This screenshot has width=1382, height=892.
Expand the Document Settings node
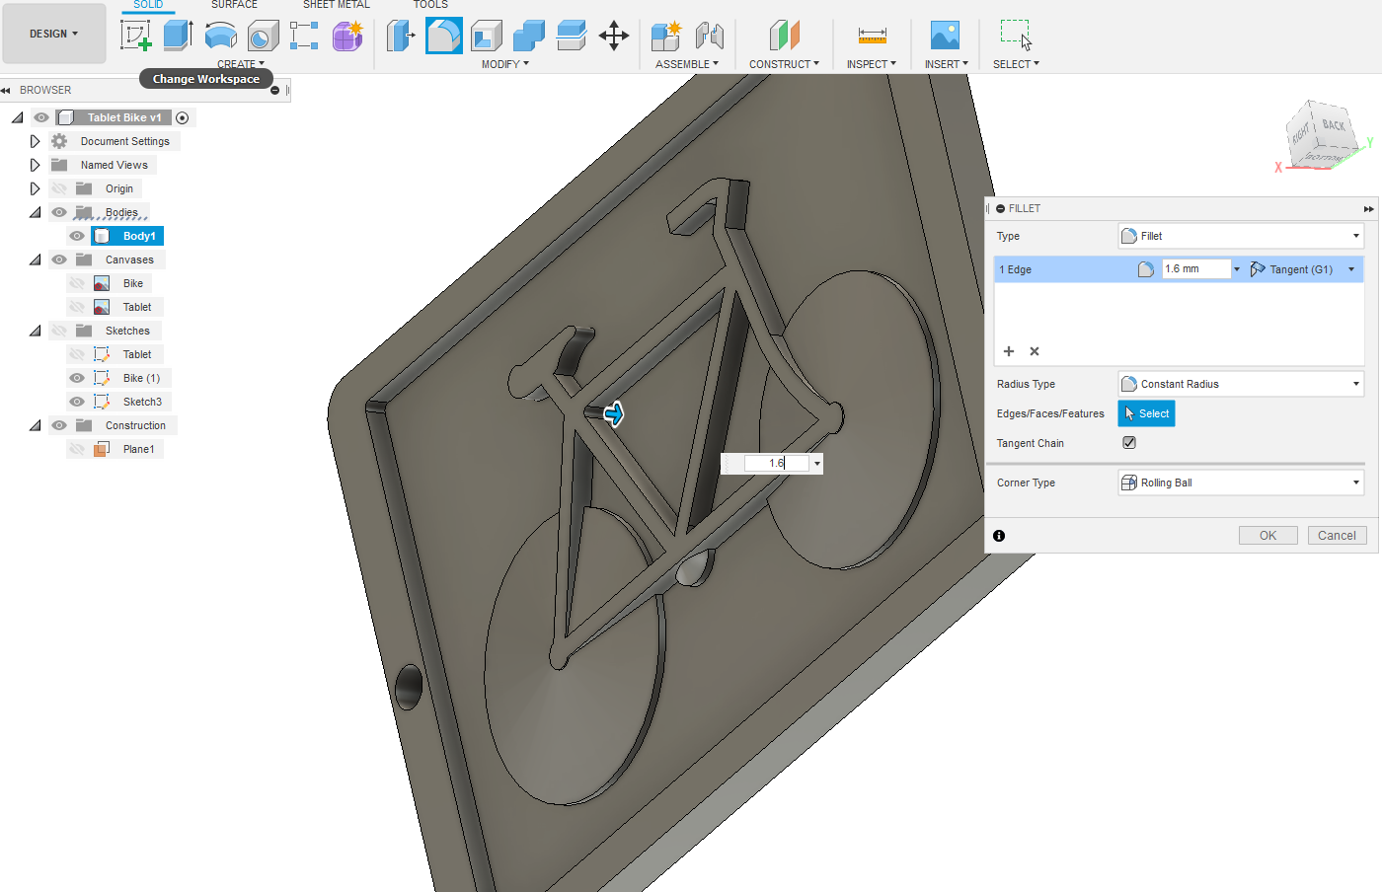(35, 141)
